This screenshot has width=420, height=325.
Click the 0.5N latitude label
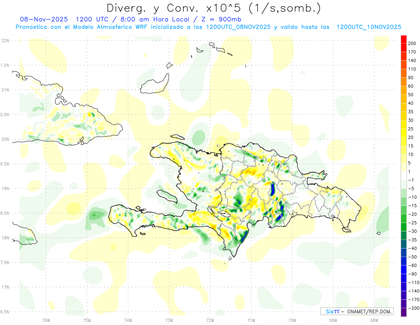(x=5, y=115)
